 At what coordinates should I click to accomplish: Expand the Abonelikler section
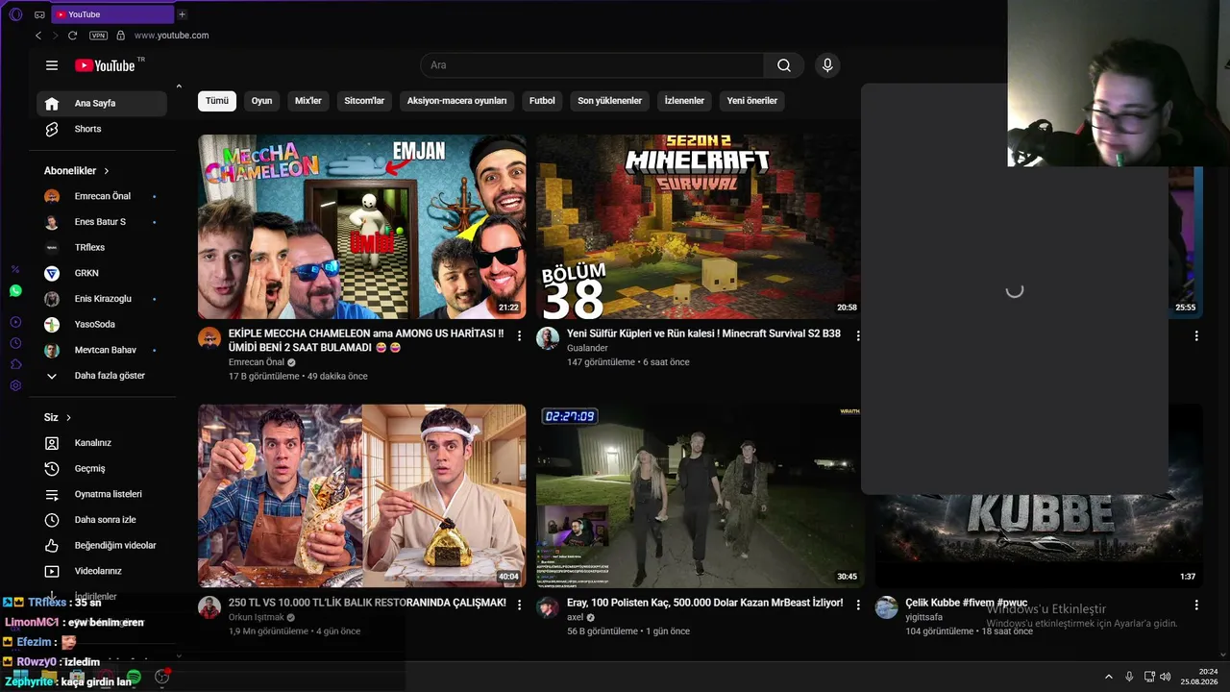point(77,170)
